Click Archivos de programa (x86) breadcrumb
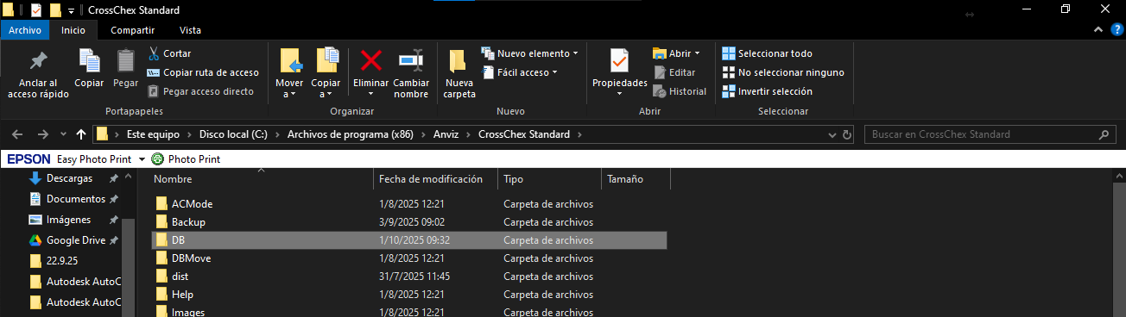The height and width of the screenshot is (317, 1126). tap(351, 134)
